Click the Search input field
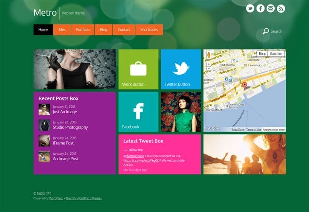This screenshot has width=309, height=212. [276, 31]
